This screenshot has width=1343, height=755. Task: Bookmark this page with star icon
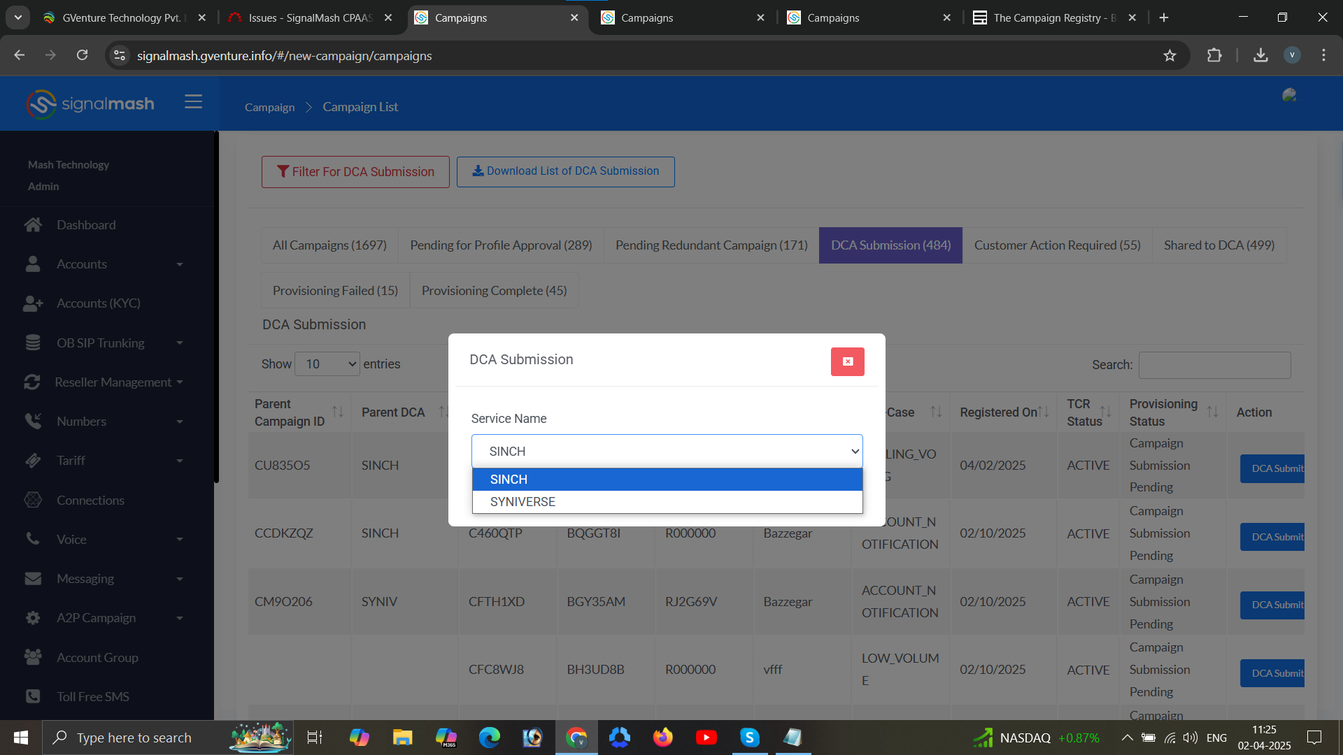coord(1170,55)
